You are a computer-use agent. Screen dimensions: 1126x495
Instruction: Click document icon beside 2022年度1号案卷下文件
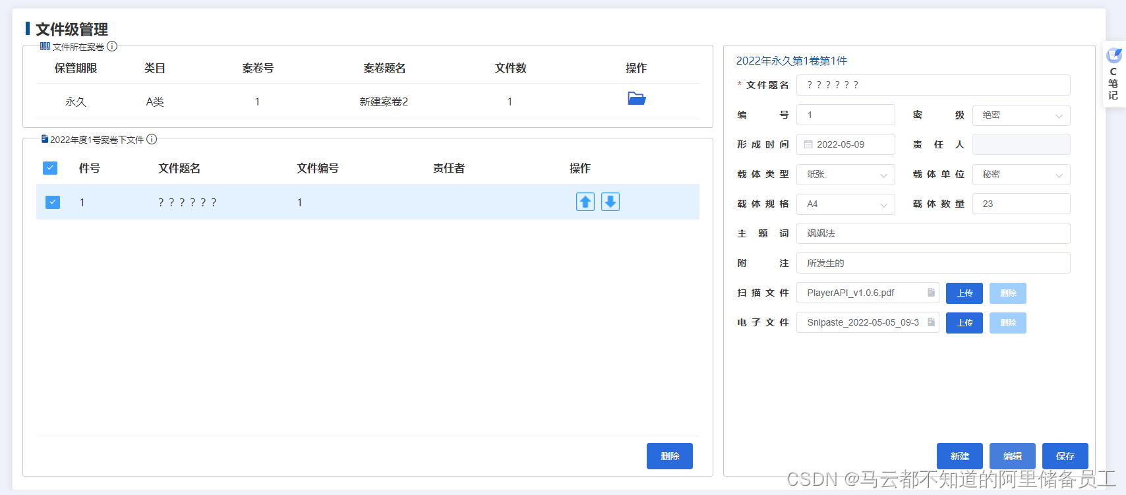point(45,139)
